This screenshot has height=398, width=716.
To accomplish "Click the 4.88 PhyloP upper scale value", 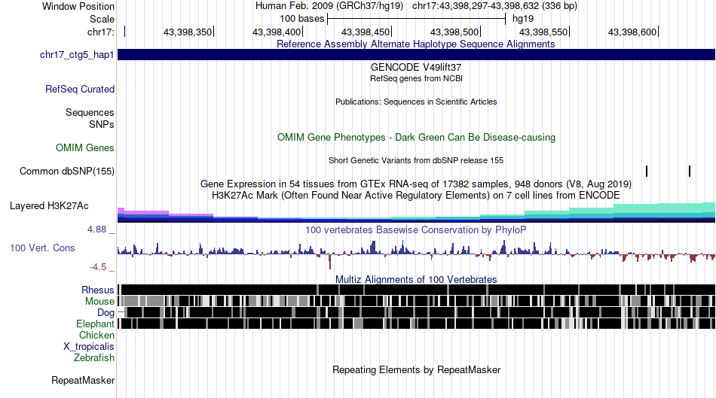I will (x=96, y=229).
